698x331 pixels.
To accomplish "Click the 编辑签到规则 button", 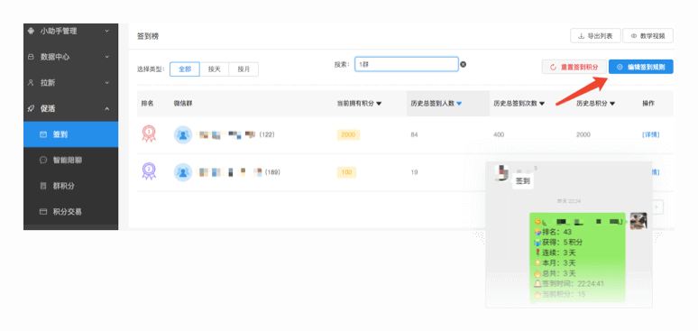I will pos(640,67).
